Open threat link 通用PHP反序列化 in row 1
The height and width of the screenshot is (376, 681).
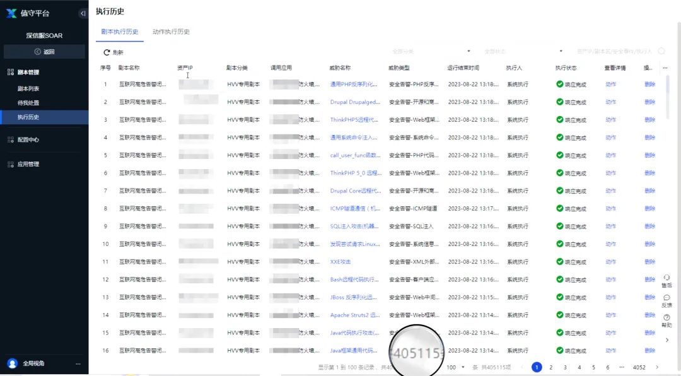pos(354,85)
